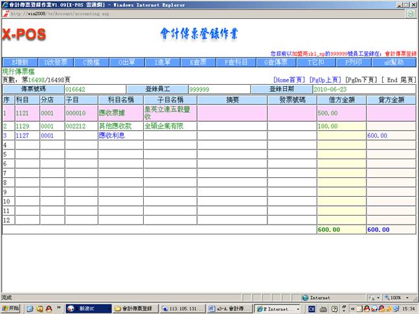Click the 傳票號碼 field showing 016642
Viewport: 419px width, 314px height.
pos(94,89)
